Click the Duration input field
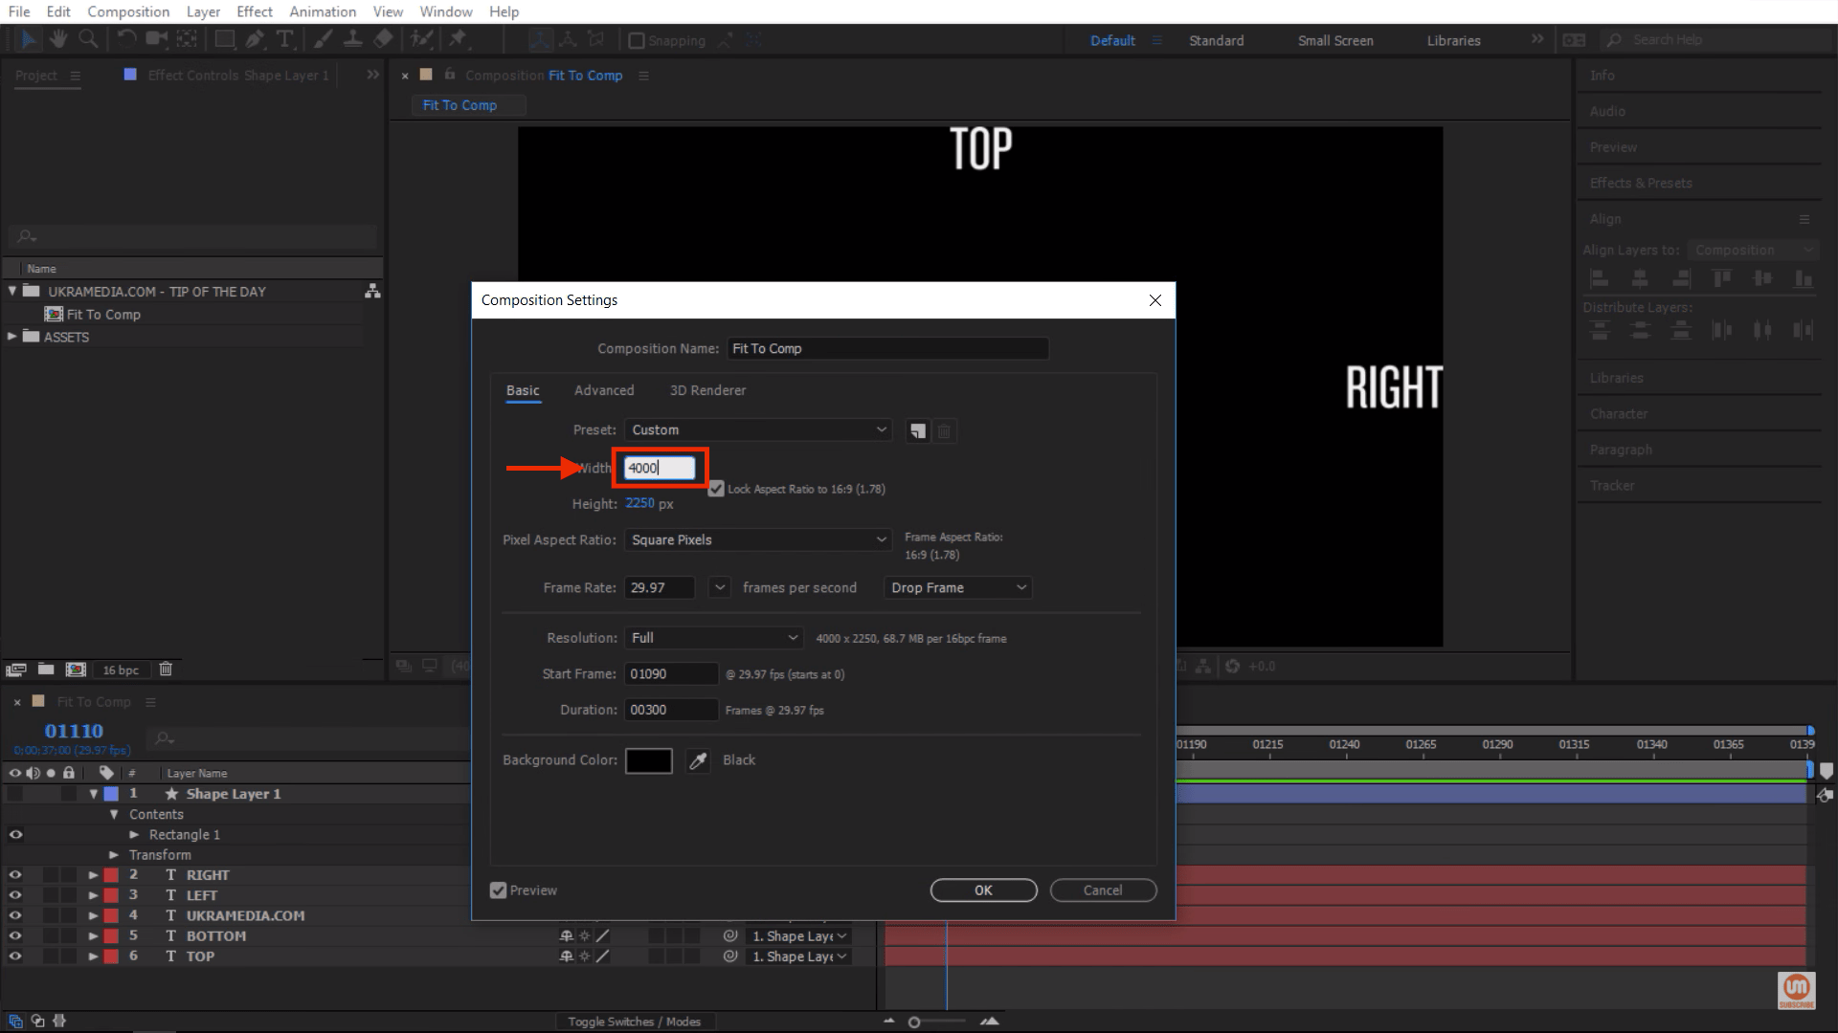Viewport: 1838px width, 1033px height. [x=670, y=710]
